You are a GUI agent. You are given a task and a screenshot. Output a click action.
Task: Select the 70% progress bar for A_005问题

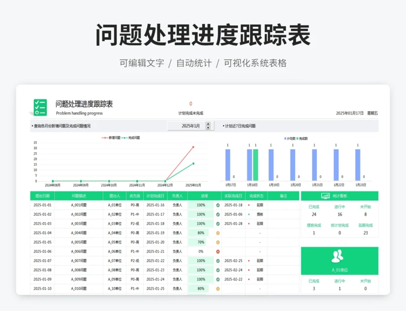click(x=198, y=243)
